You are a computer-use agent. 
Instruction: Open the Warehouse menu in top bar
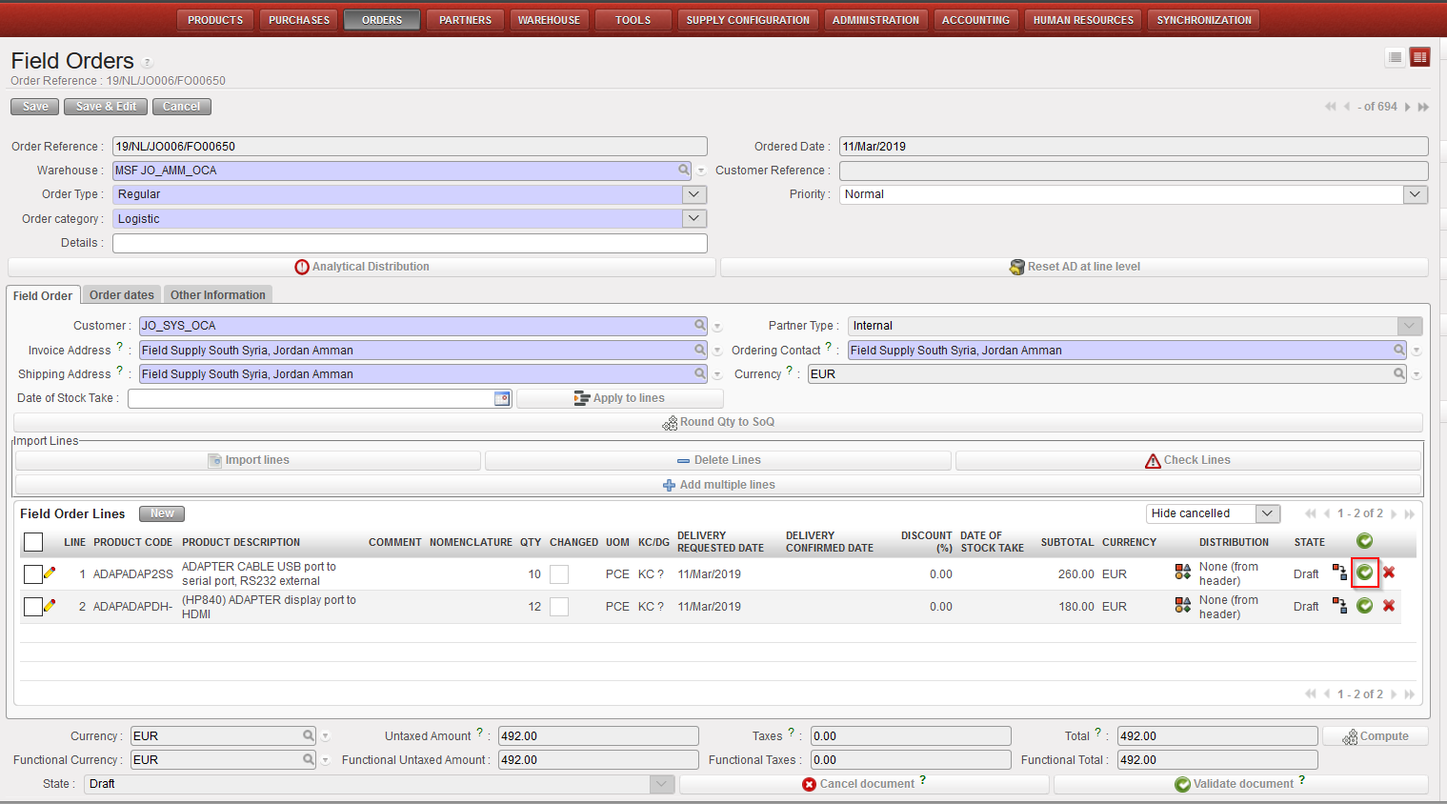coord(549,20)
